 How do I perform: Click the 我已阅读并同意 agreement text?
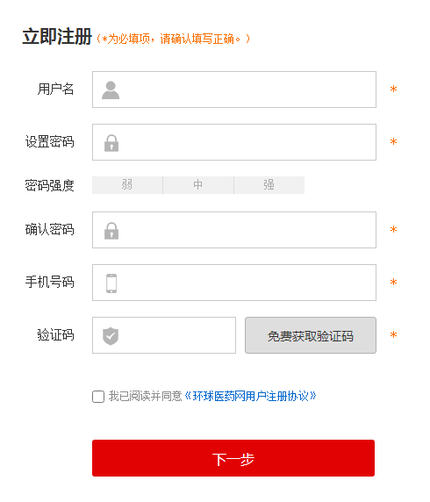click(x=146, y=397)
